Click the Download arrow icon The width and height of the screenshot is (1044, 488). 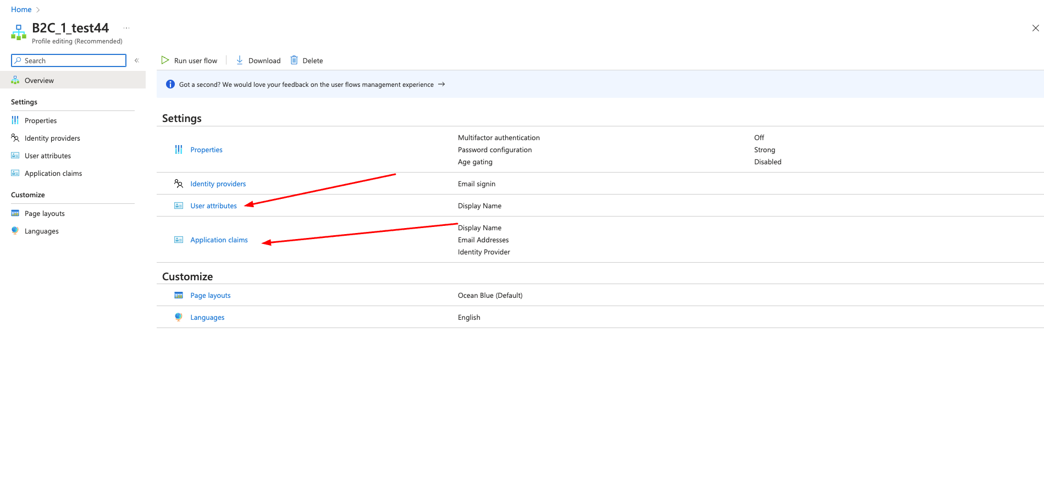[x=240, y=60]
